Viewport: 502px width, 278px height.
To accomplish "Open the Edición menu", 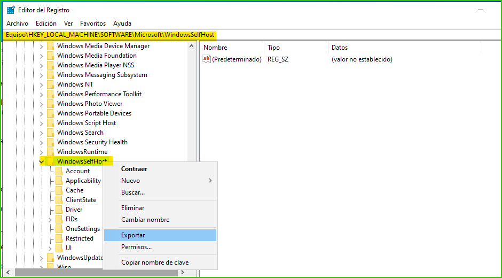I will (46, 24).
